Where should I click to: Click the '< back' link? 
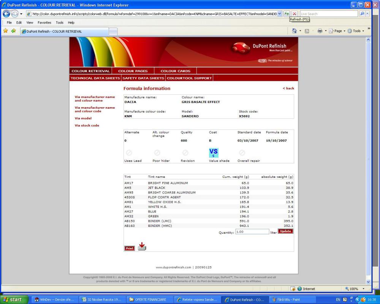pos(288,89)
